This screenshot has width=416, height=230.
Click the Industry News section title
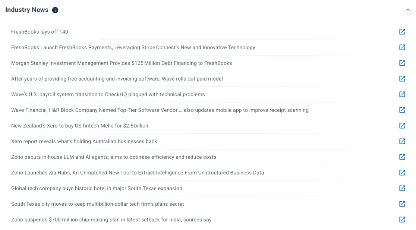[27, 10]
